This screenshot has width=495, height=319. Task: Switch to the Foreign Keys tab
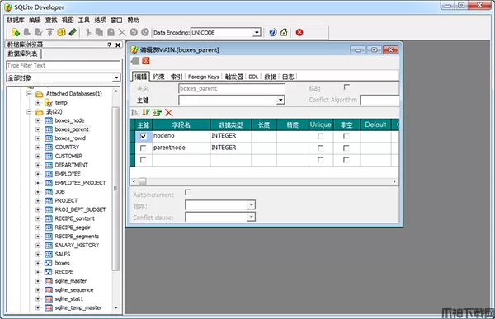click(x=203, y=77)
